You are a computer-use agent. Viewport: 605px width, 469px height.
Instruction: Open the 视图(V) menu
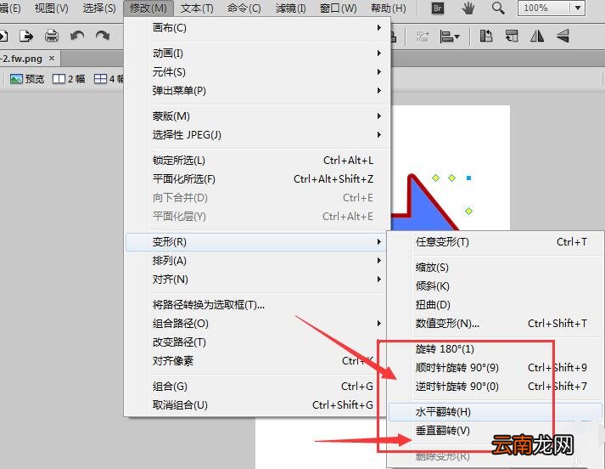[x=51, y=8]
